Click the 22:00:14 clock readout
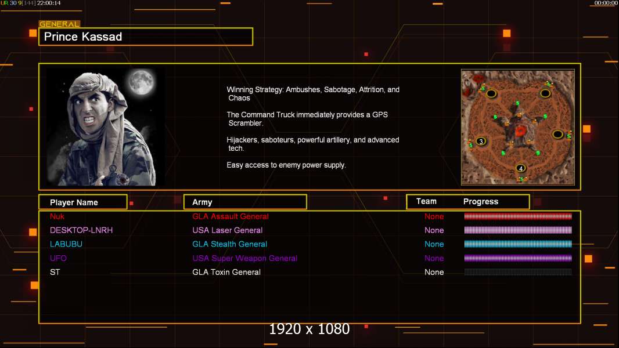The image size is (619, 348). point(49,3)
